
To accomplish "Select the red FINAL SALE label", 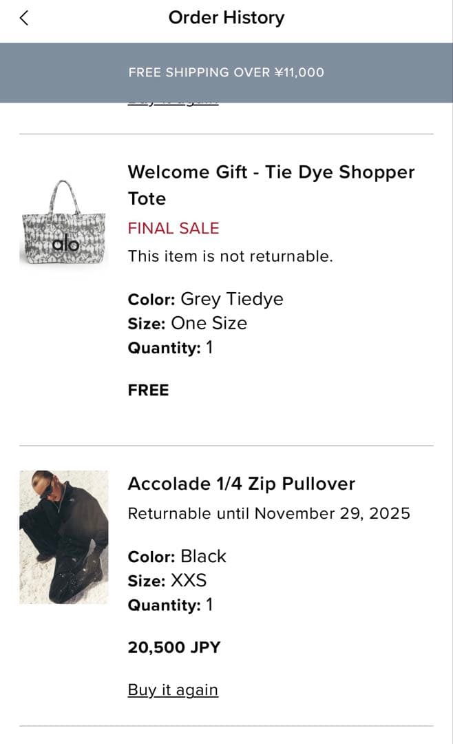I will pyautogui.click(x=173, y=228).
